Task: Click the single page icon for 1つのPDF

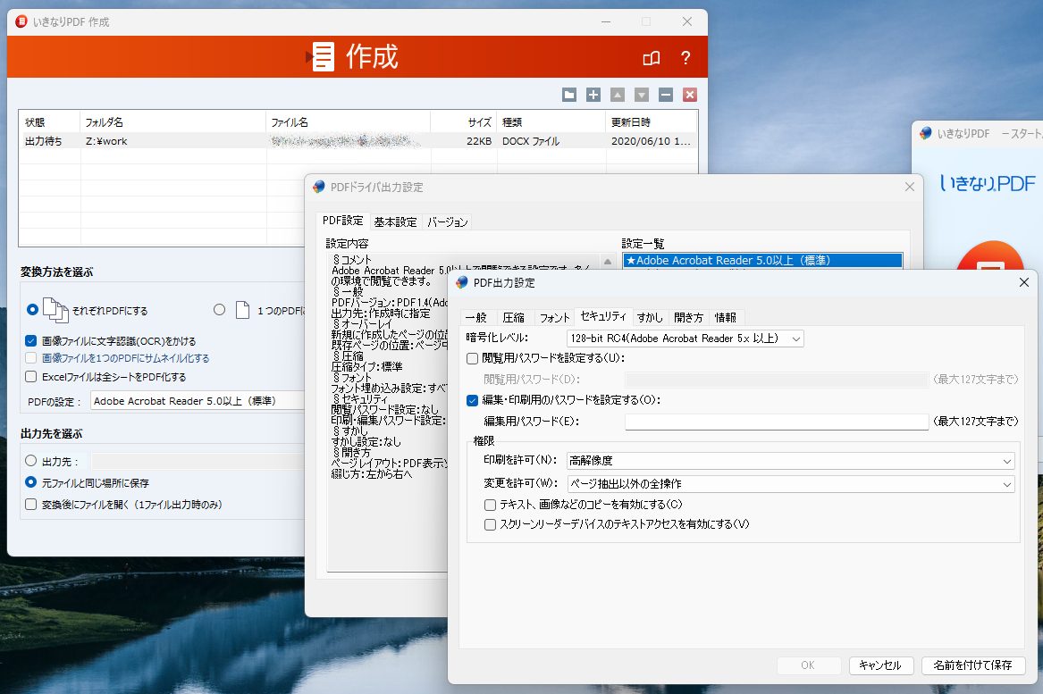Action: 243,310
